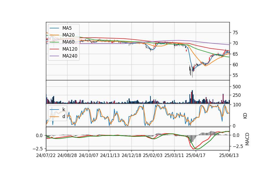Click the purple MA240 legend line swatch

click(x=54, y=56)
